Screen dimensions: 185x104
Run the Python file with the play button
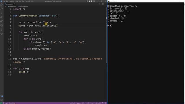99,4
